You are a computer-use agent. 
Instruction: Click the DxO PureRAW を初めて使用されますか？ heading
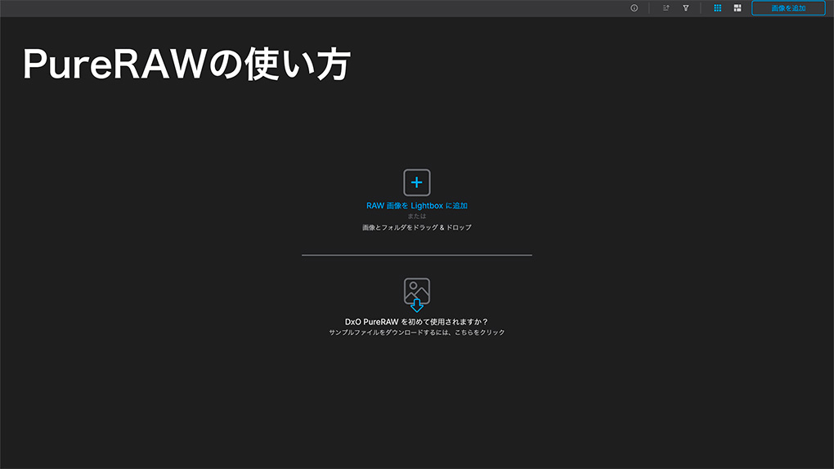point(416,322)
